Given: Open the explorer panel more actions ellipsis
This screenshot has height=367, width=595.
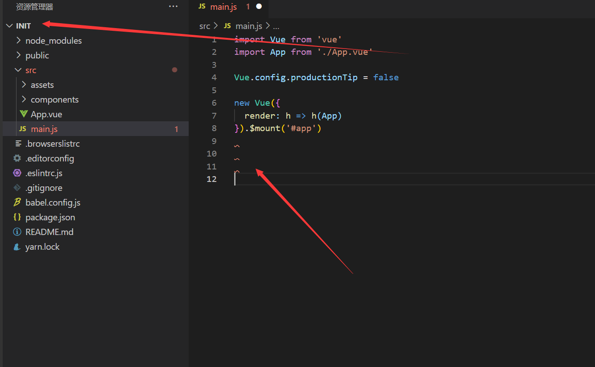Looking at the screenshot, I should (173, 7).
